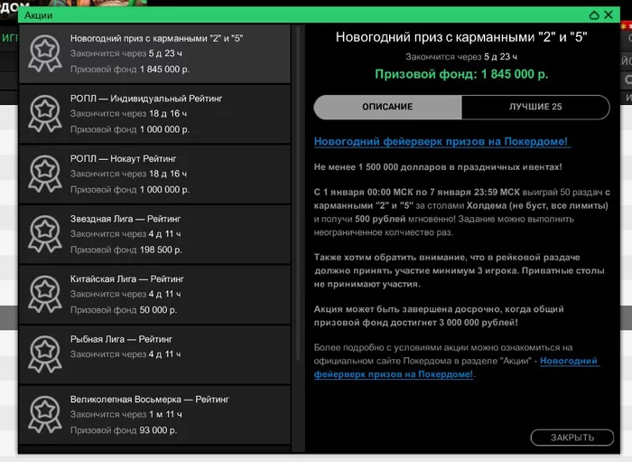Image resolution: width=632 pixels, height=462 pixels.
Task: Click the promotions list scrollbar
Action: [298, 193]
